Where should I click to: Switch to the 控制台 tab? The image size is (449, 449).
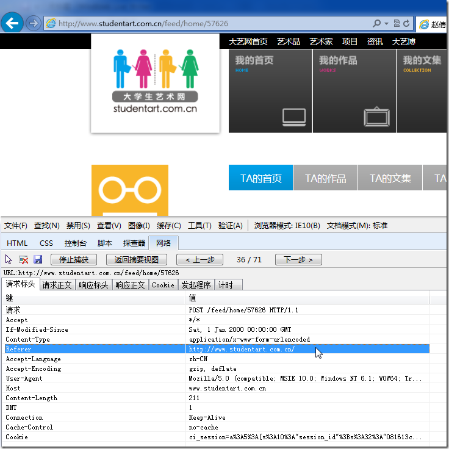pos(75,243)
